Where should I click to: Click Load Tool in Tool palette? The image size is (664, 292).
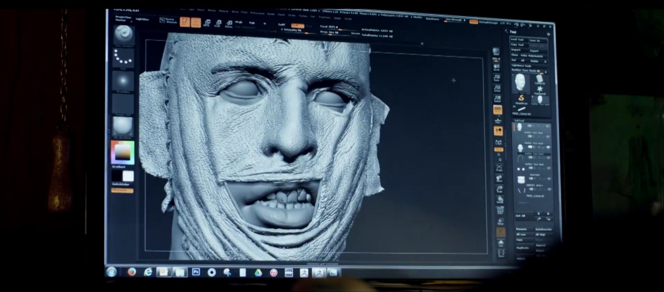tap(518, 39)
